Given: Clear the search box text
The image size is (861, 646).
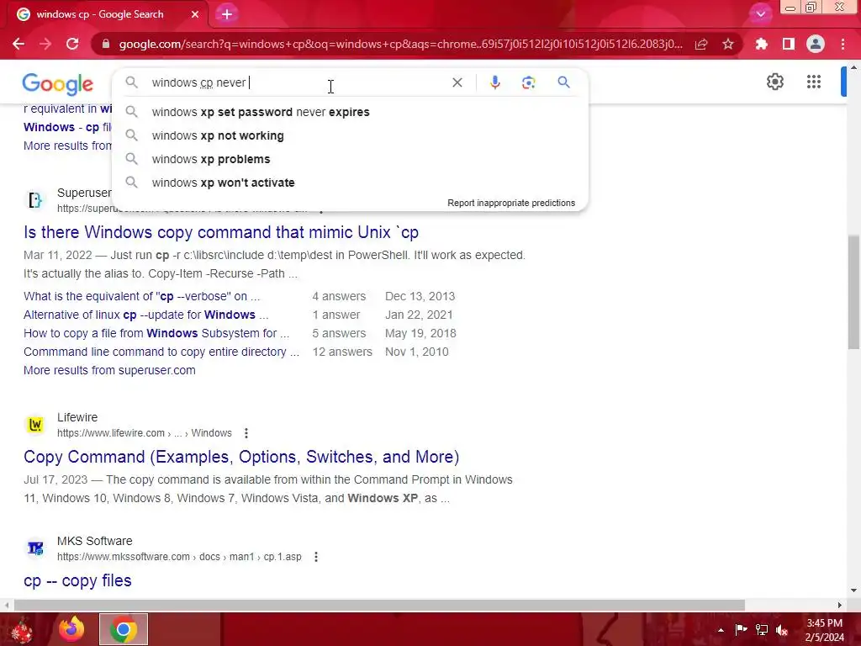Looking at the screenshot, I should (x=457, y=82).
